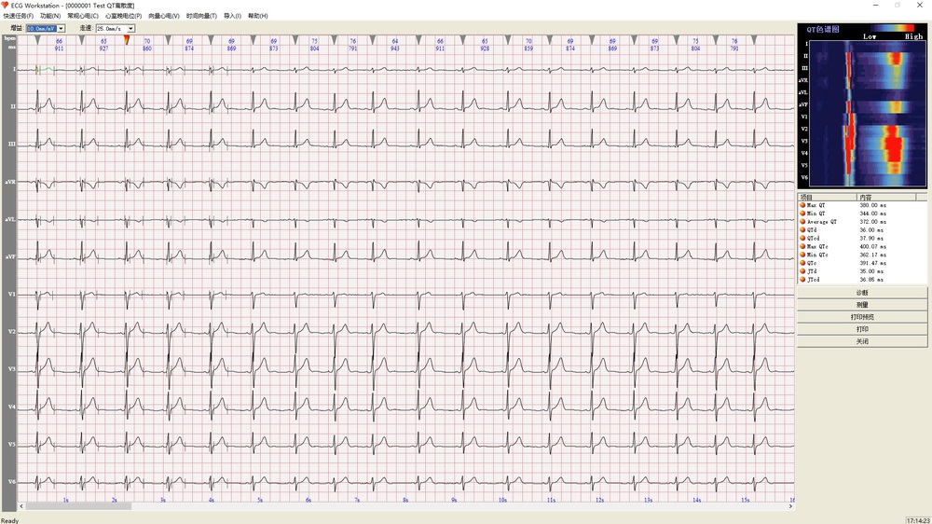Open the gain 10.0mm/mV dropdown
This screenshot has width=932, height=524.
[61, 29]
